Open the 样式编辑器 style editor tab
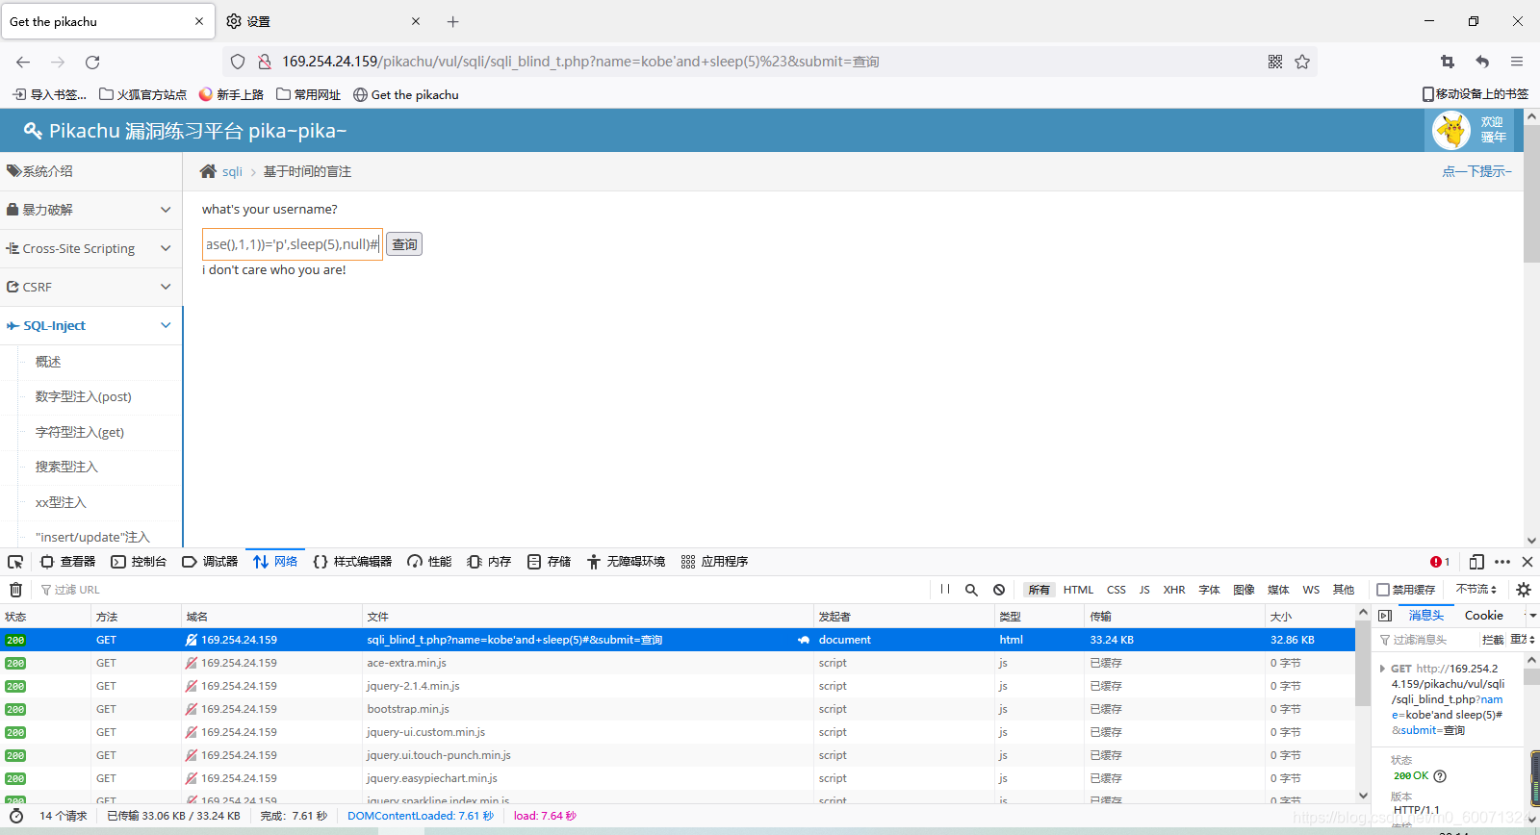 [x=353, y=562]
